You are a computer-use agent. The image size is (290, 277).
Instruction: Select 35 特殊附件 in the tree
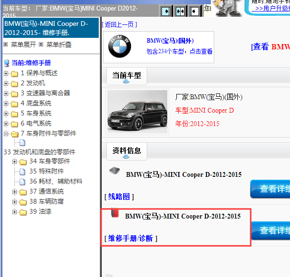[x=46, y=171]
